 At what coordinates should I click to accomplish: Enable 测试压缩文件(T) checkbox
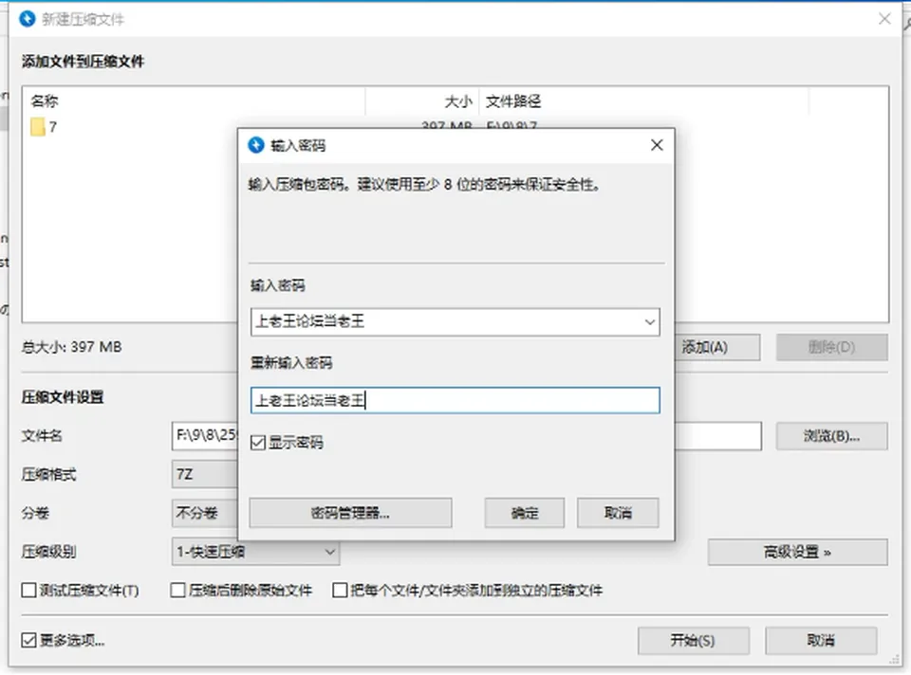pos(28,591)
